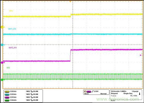144x103 pixels.
Task: Click the Normal trigger mode label
Action: 103,94
